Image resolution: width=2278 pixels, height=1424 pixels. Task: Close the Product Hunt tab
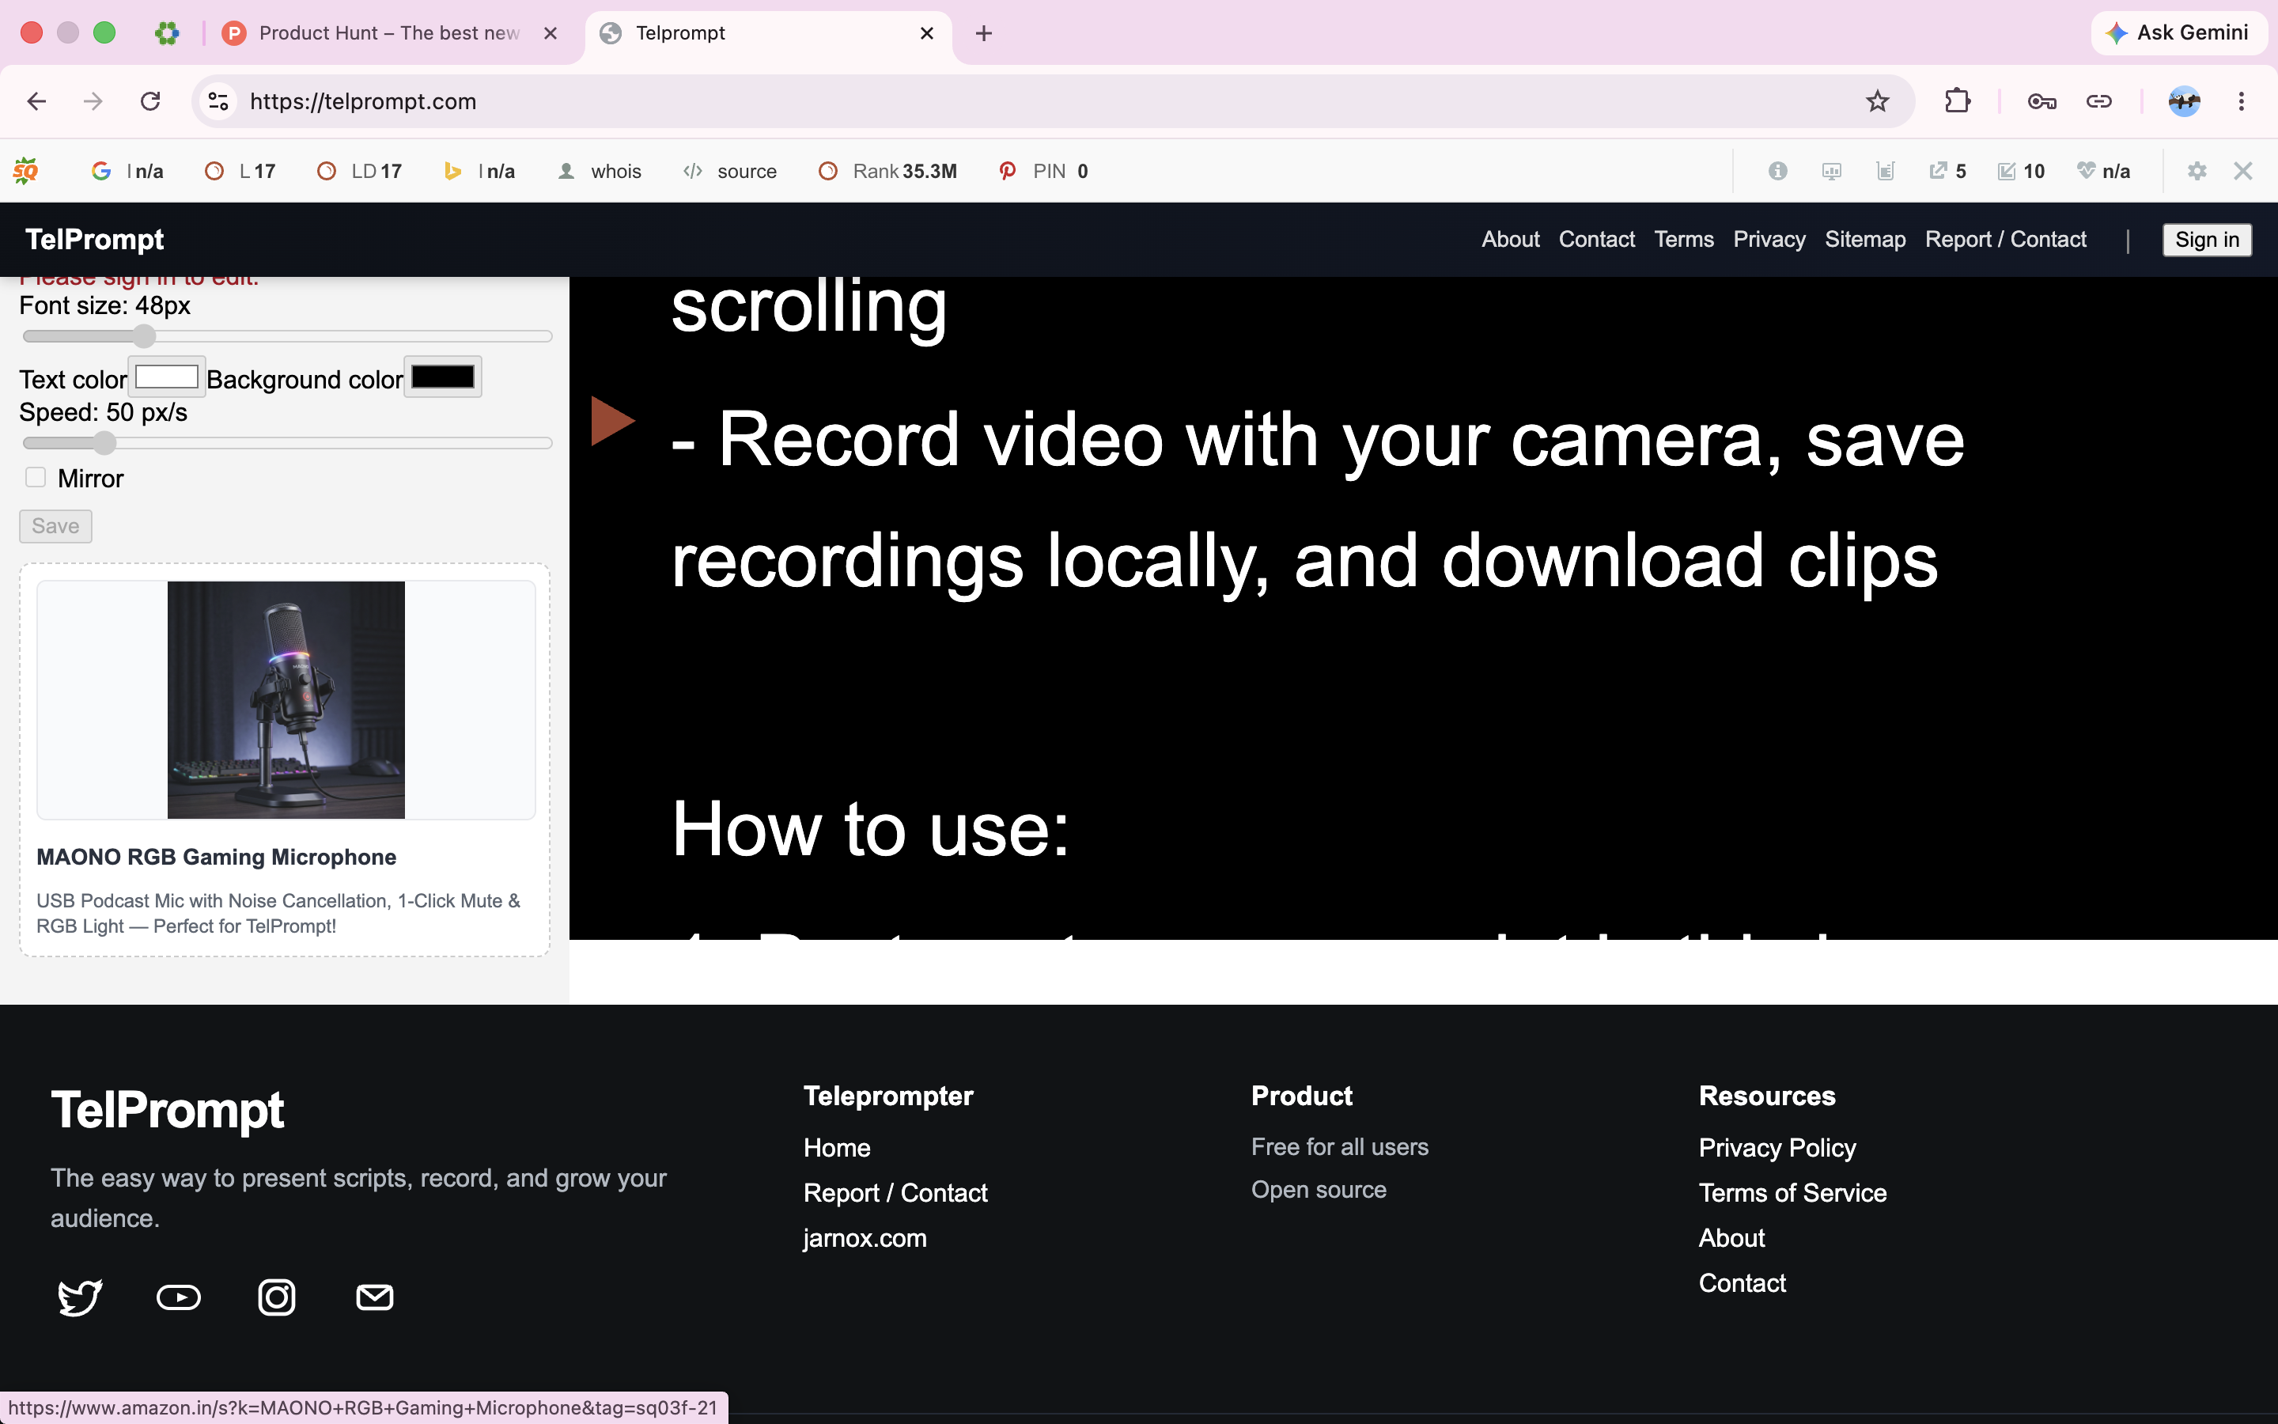551,33
